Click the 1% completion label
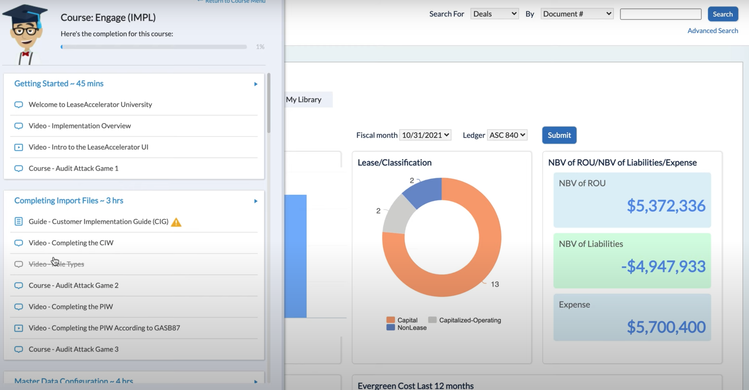 click(x=260, y=47)
